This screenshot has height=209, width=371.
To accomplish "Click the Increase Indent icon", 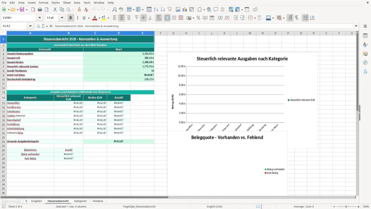I will pyautogui.click(x=235, y=18).
